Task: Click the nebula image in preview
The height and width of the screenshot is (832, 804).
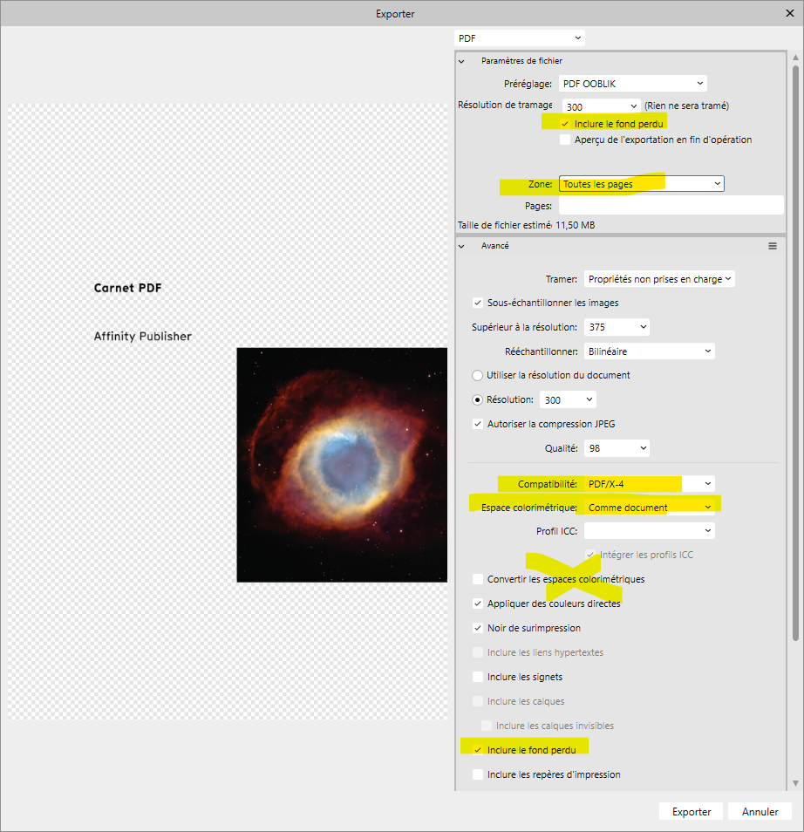Action: pos(342,465)
